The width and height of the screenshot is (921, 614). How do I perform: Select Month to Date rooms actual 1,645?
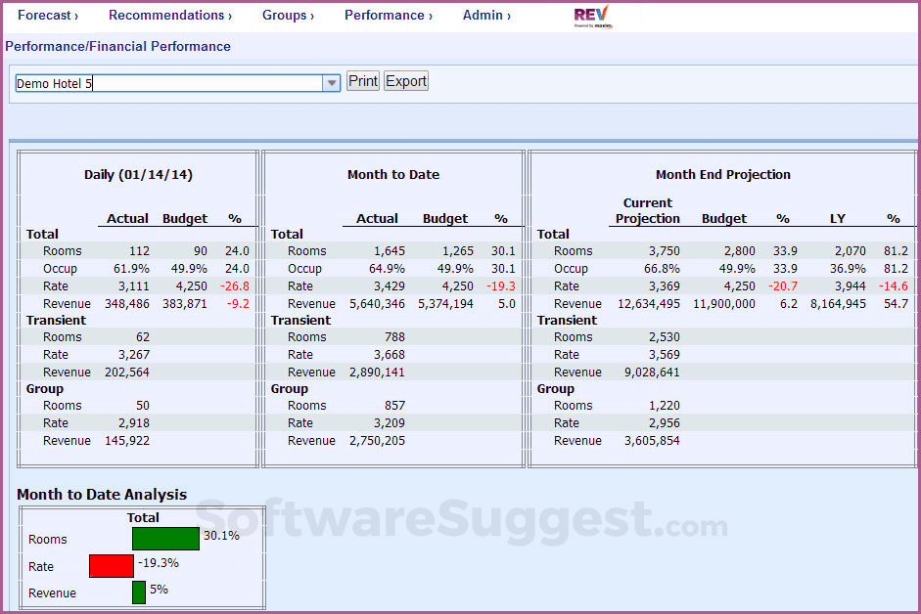tap(390, 250)
